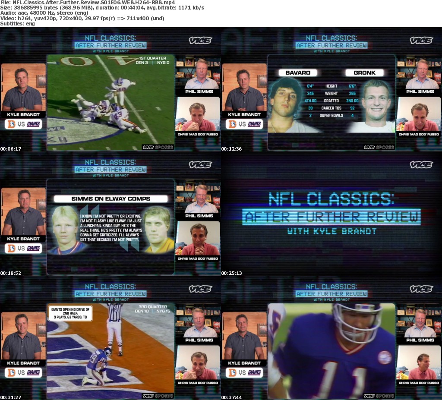Click the 'Simms on Elway Comps' heading
The height and width of the screenshot is (400, 442).
pos(110,199)
